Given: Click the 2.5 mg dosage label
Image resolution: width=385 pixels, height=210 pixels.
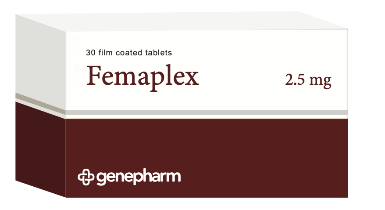Looking at the screenshot, I should [x=308, y=80].
